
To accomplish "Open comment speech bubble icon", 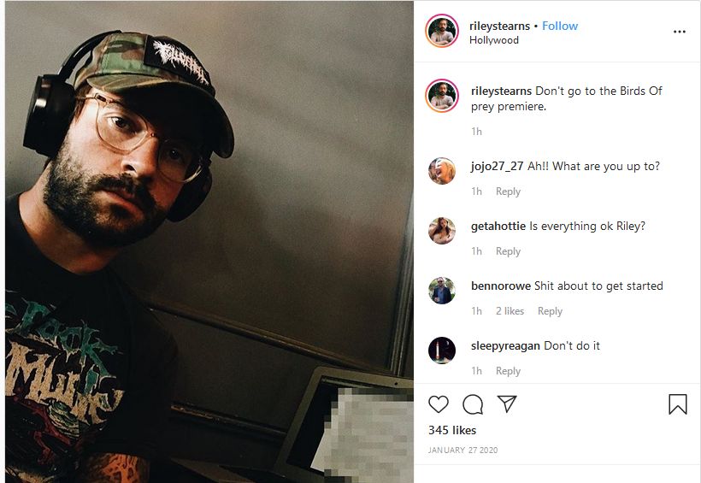I will pyautogui.click(x=473, y=404).
